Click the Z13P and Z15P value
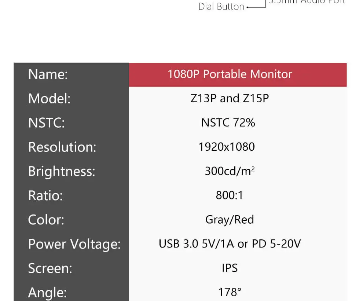Image resolution: width=363 pixels, height=301 pixels. point(230,98)
